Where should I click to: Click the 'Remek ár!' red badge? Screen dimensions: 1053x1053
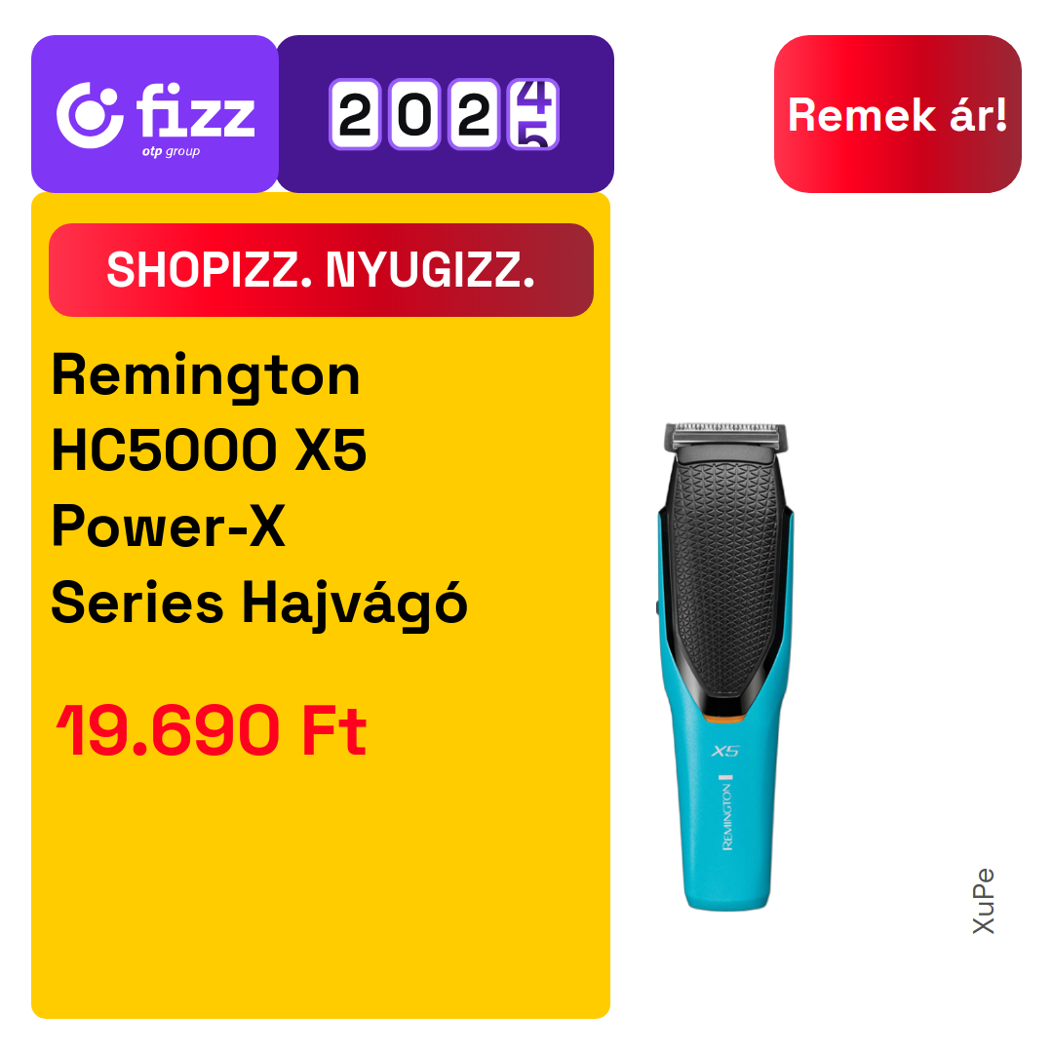[x=897, y=114]
